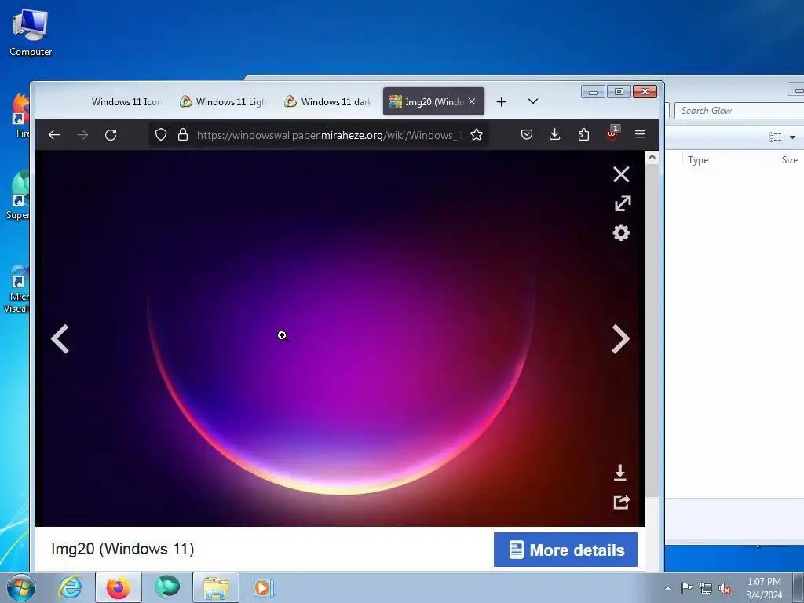Viewport: 804px width, 603px height.
Task: Open the media viewer settings gear
Action: coord(621,232)
